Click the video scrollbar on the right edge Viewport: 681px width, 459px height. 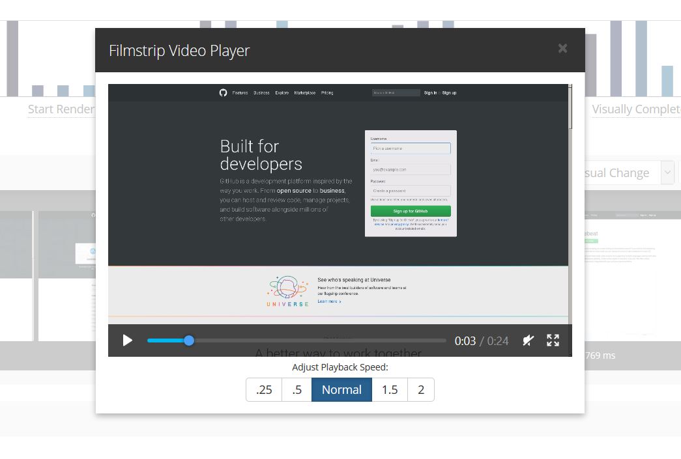[x=570, y=107]
